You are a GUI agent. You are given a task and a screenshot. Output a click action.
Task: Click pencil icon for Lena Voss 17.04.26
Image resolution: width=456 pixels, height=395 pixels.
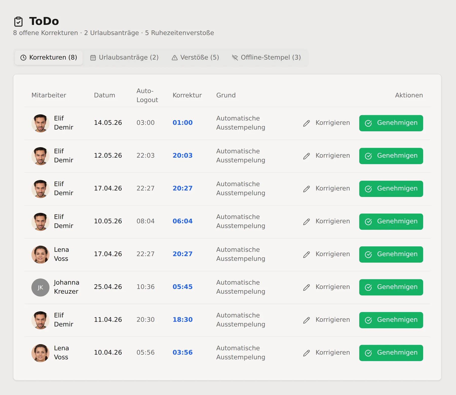click(x=307, y=255)
